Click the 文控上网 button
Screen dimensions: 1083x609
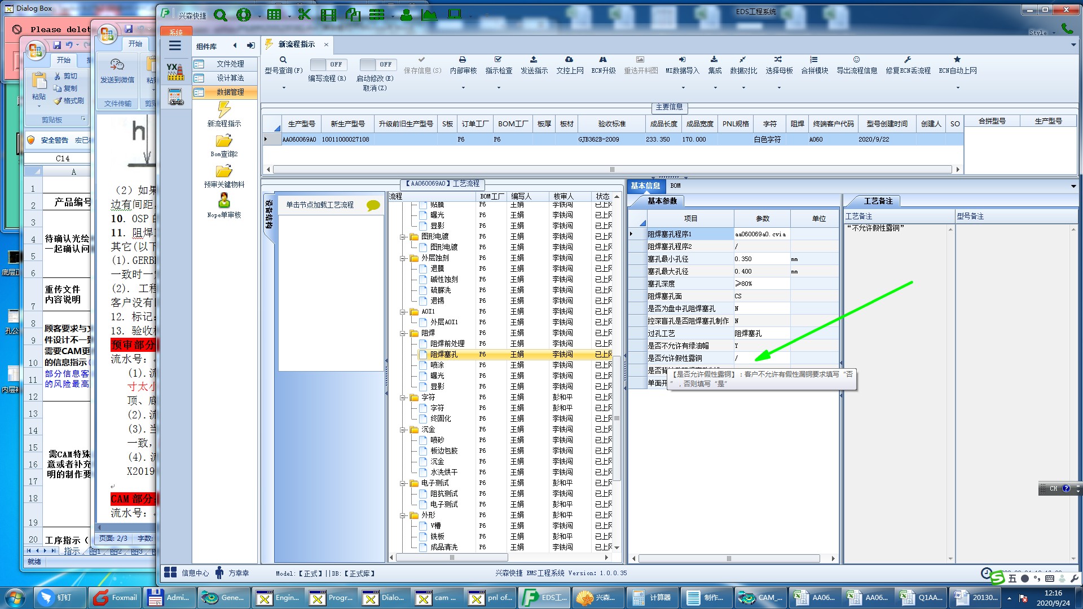click(569, 65)
